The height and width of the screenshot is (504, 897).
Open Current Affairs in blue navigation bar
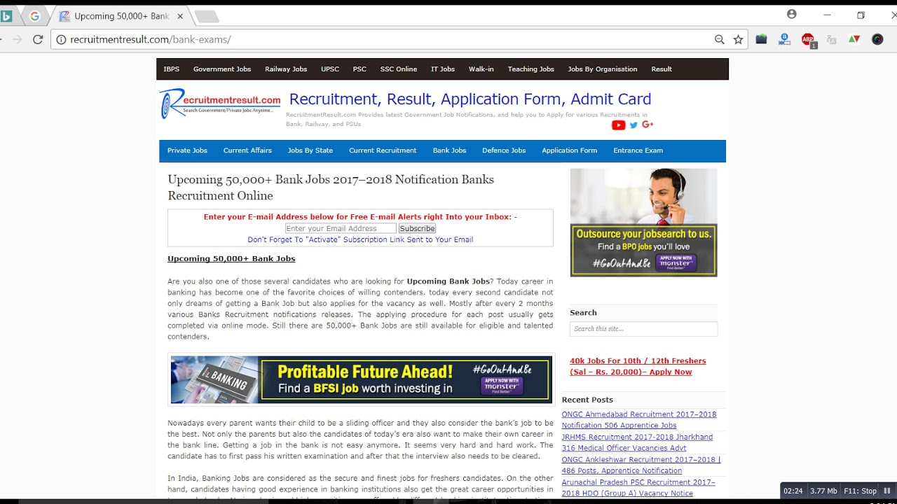pos(247,150)
